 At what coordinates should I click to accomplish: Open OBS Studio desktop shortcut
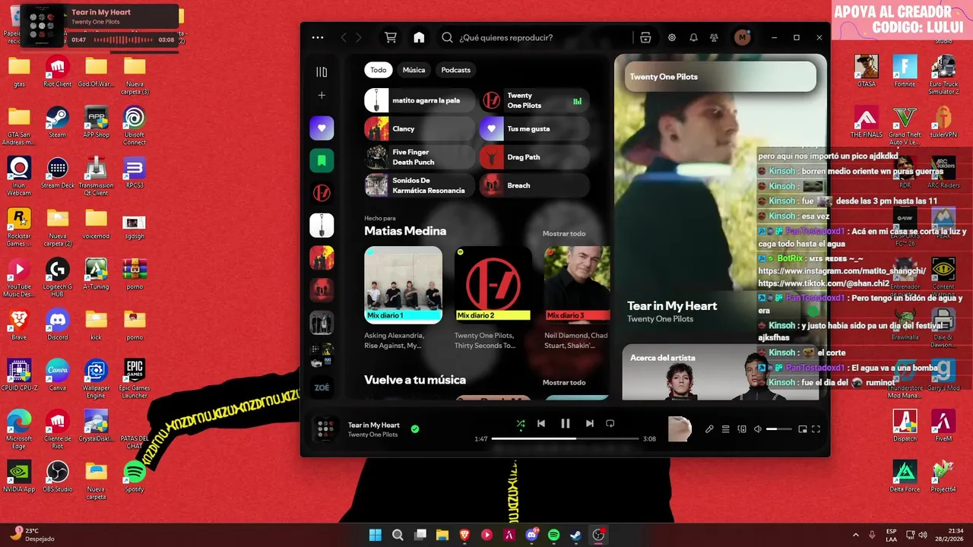click(x=58, y=476)
